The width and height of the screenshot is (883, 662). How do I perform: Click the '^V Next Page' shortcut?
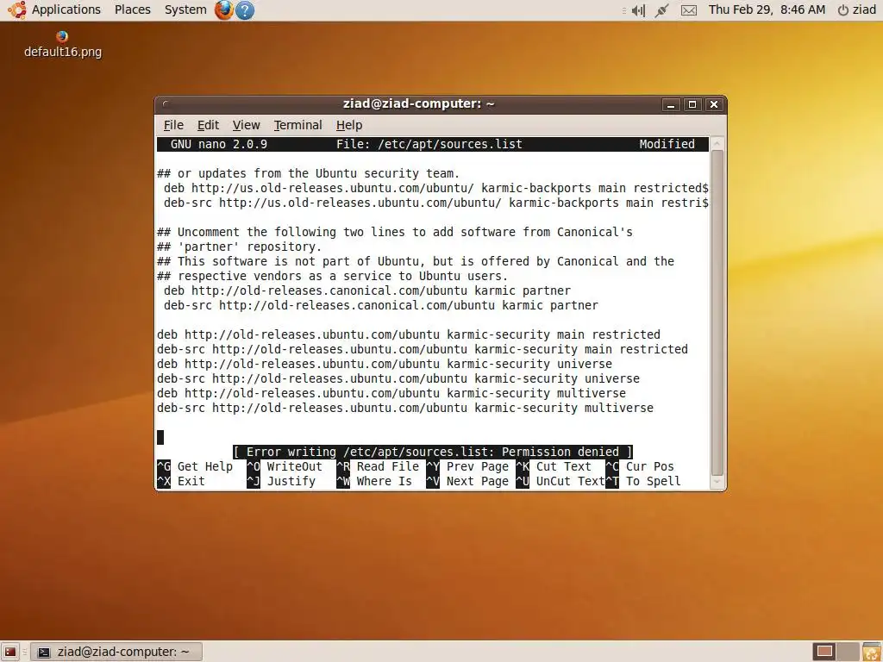467,481
